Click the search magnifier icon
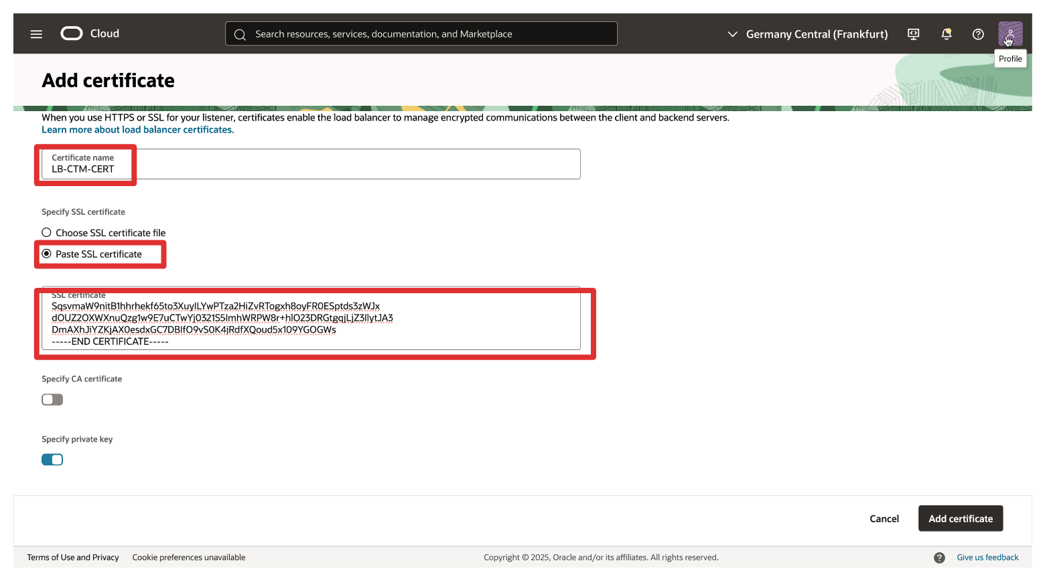Viewport: 1045px width, 581px height. [240, 34]
